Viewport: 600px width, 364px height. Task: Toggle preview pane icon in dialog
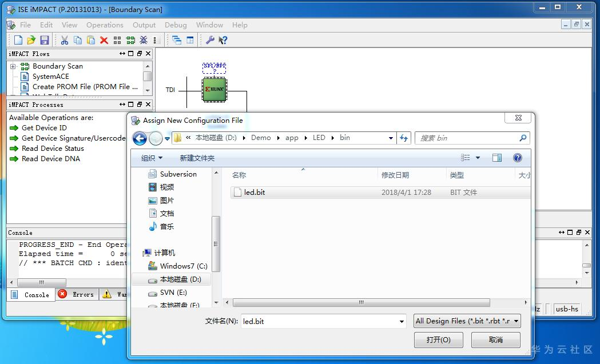pyautogui.click(x=496, y=158)
